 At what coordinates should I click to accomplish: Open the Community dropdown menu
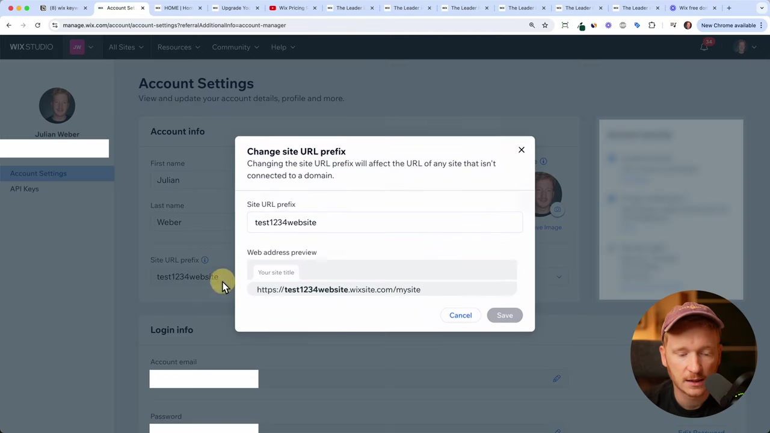(x=235, y=47)
